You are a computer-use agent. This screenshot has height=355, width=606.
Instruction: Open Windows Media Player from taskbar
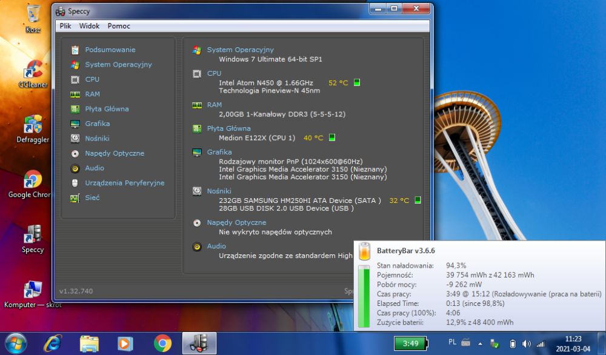(x=125, y=343)
